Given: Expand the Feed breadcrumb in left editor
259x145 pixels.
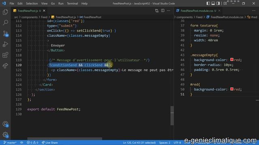Looking at the screenshot, I should 44,17.
